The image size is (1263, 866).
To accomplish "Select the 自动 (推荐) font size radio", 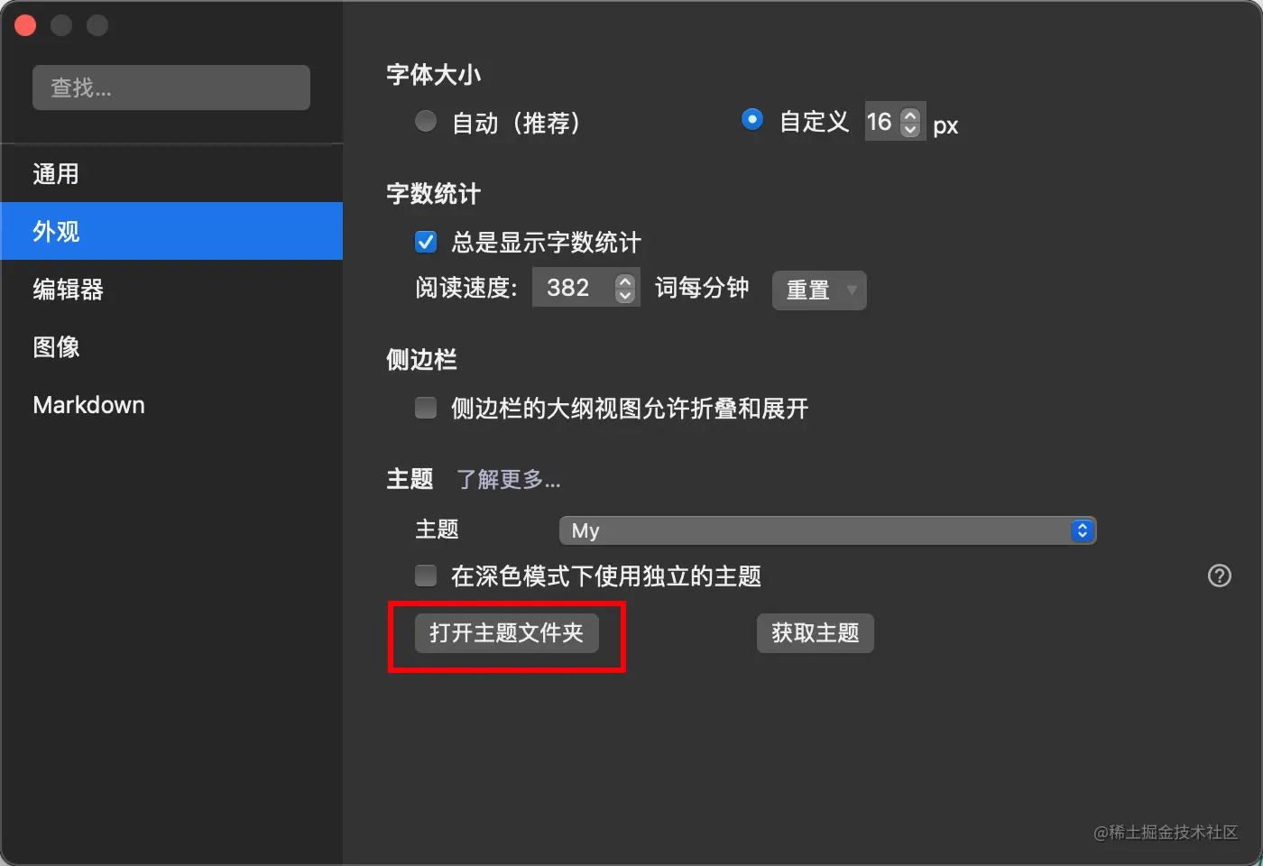I will click(426, 121).
